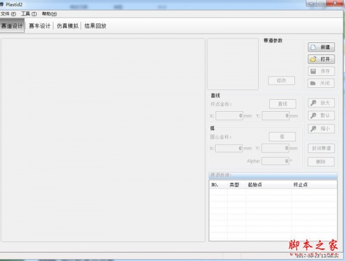
Task: Focus the 直线 终点坐标 Y input field
Action: click(275, 116)
